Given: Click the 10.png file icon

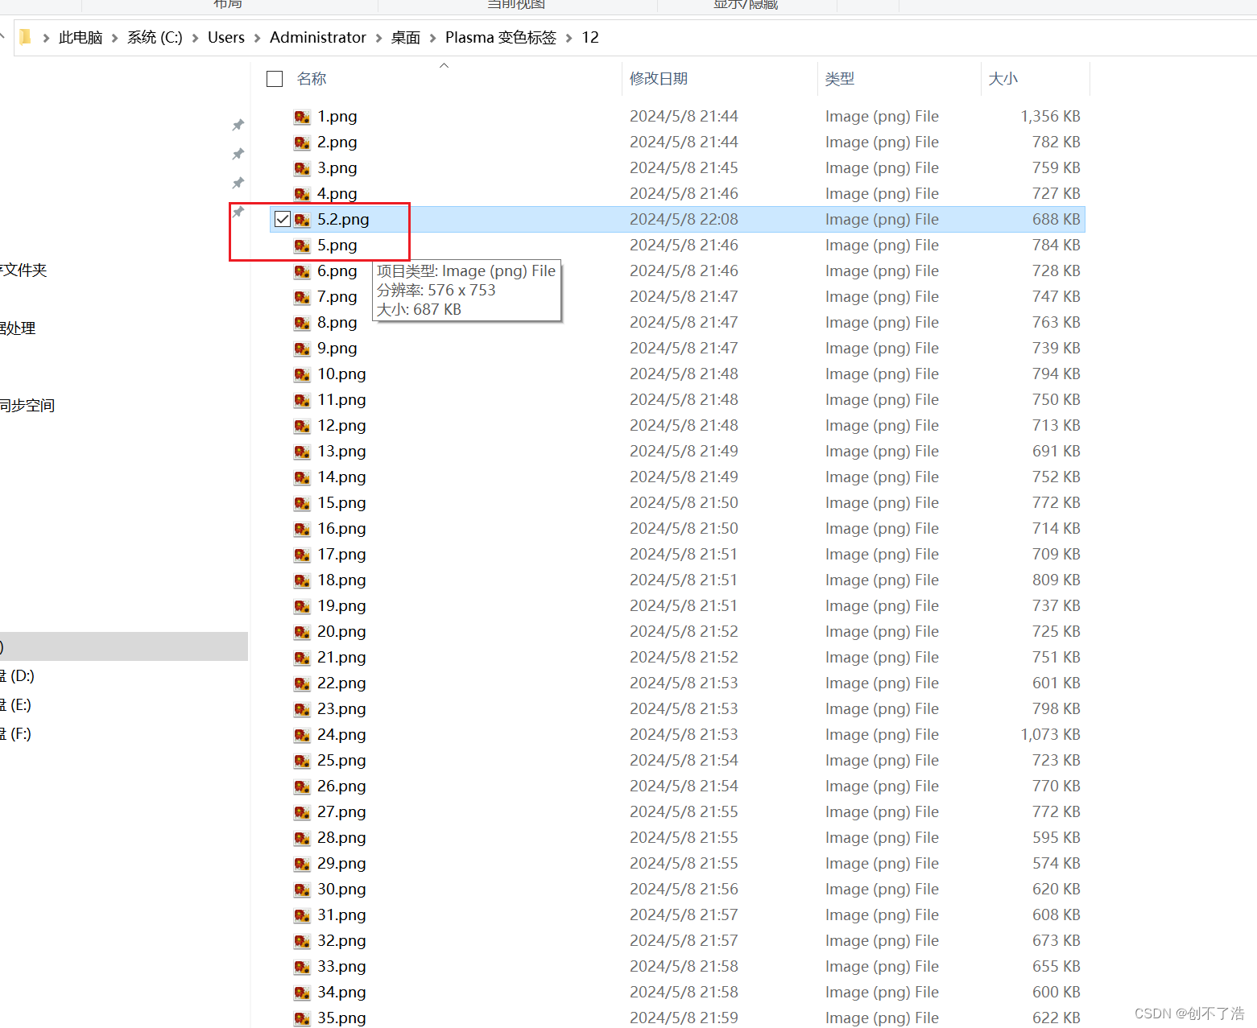Looking at the screenshot, I should (302, 374).
